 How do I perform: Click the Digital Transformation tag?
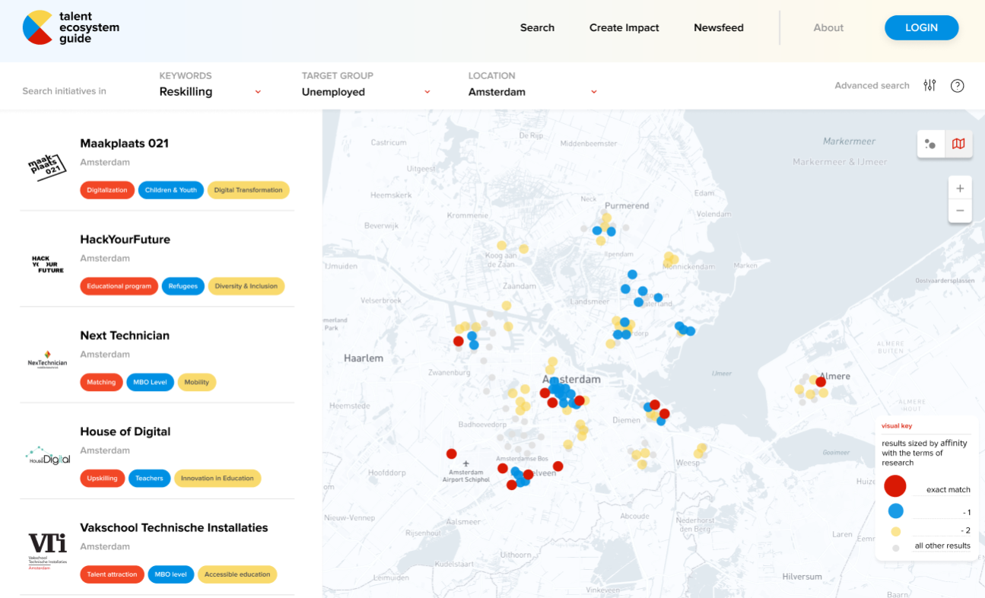click(248, 190)
